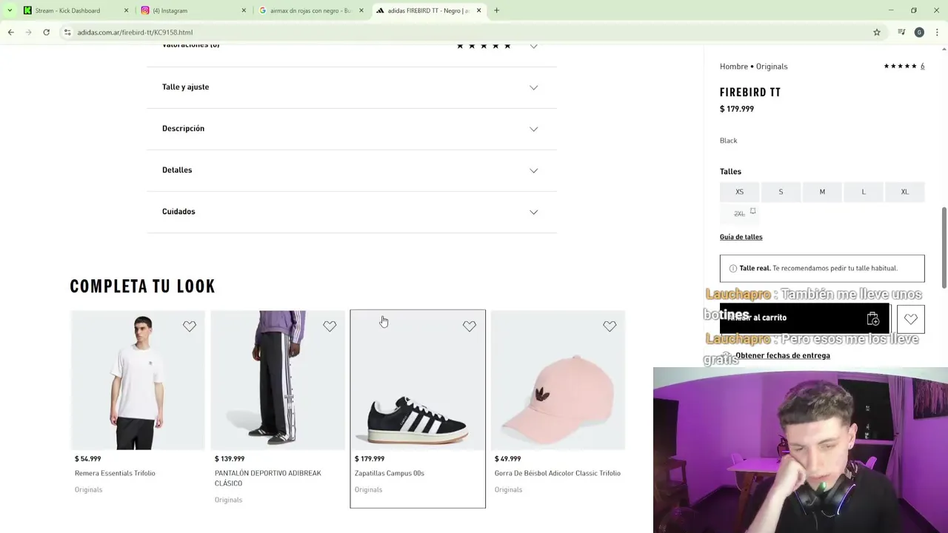Open Obtener fechas de entrega link
This screenshot has height=533, width=948.
pos(782,355)
